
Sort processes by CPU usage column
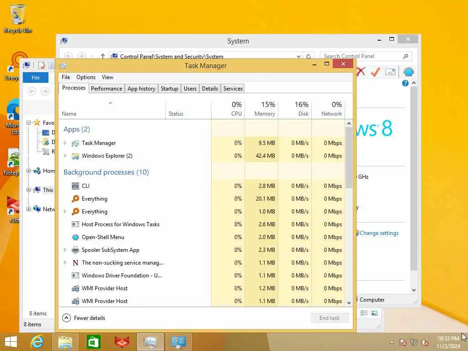228,110
